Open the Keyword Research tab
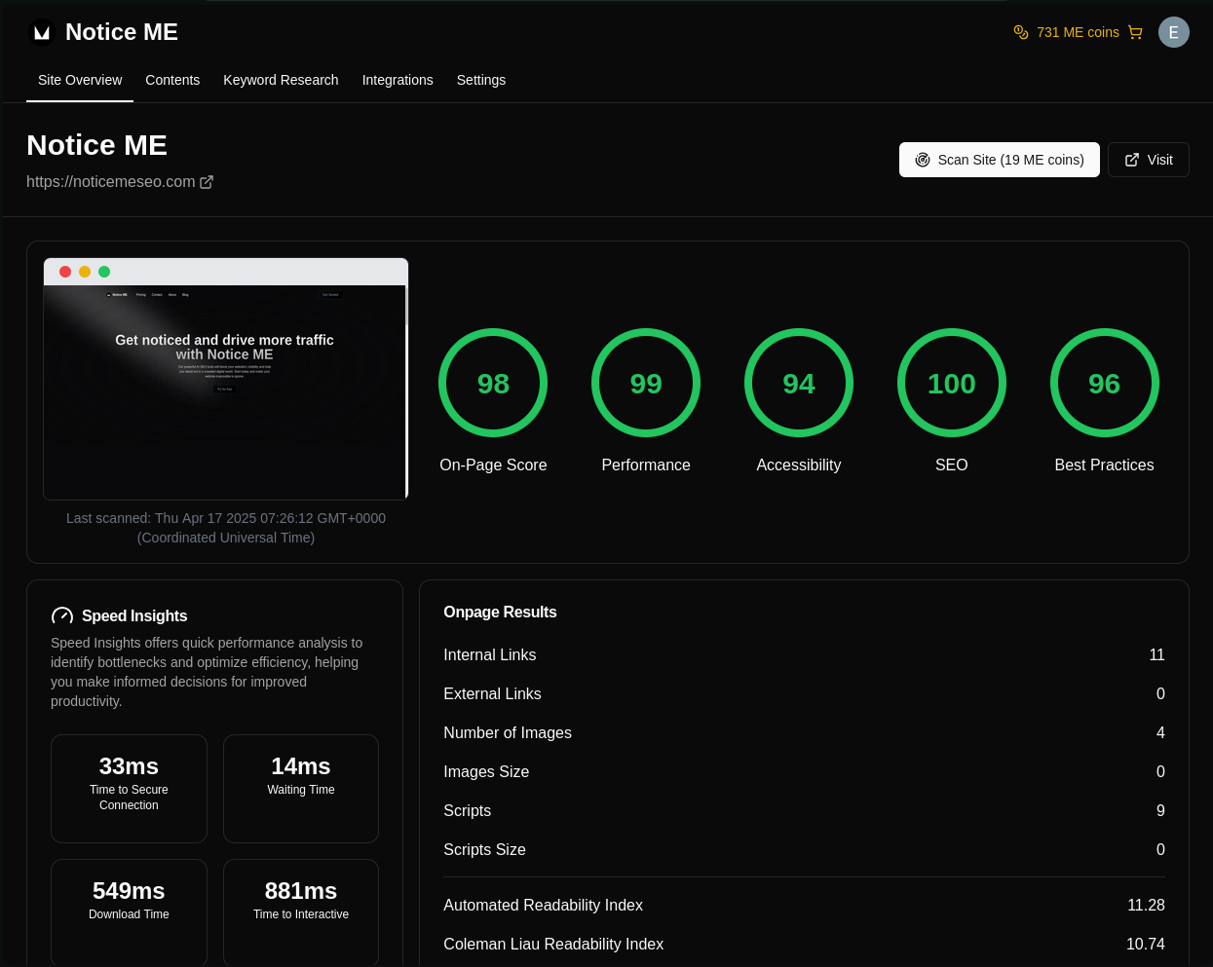Screen dimensions: 1213x967 (281, 80)
